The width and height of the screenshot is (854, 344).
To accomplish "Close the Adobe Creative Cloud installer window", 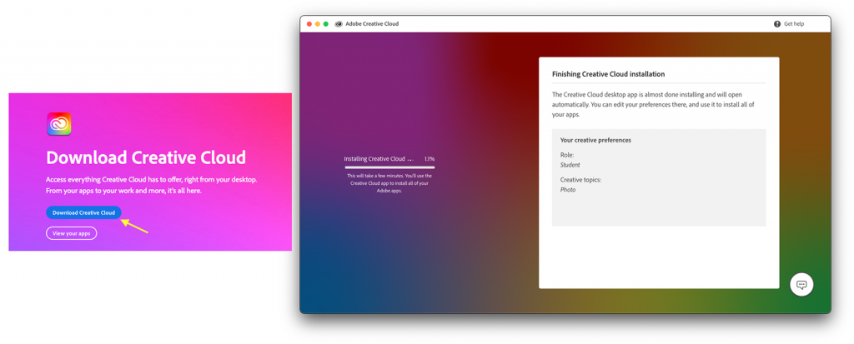I will coord(309,24).
